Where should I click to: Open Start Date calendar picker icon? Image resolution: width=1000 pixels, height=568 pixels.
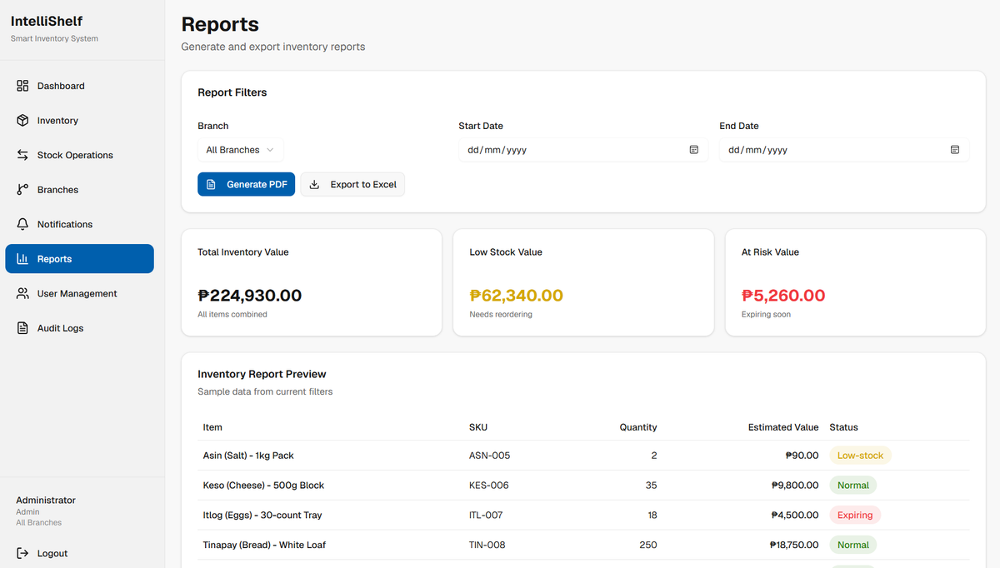(x=693, y=150)
